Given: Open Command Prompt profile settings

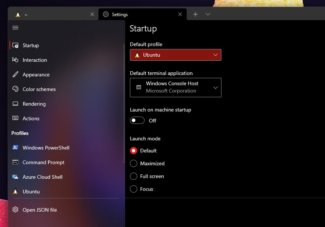Looking at the screenshot, I should (66, 162).
